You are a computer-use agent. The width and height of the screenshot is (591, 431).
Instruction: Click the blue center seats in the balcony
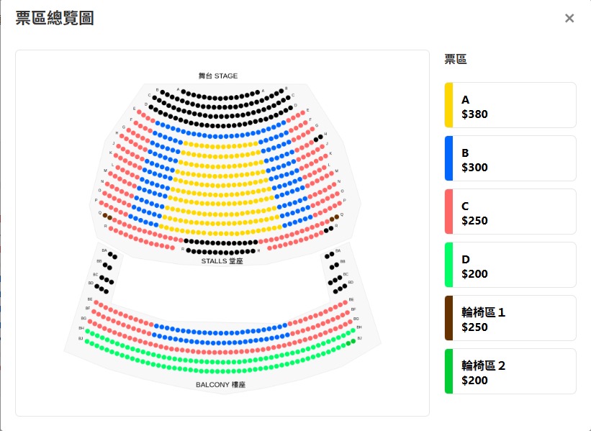pos(220,333)
